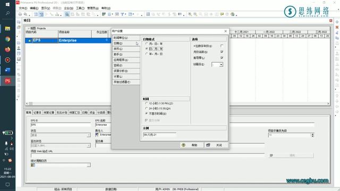Click the notification center icon at taskbar bottom
Viewport: 340px width, 191px height.
7,185
